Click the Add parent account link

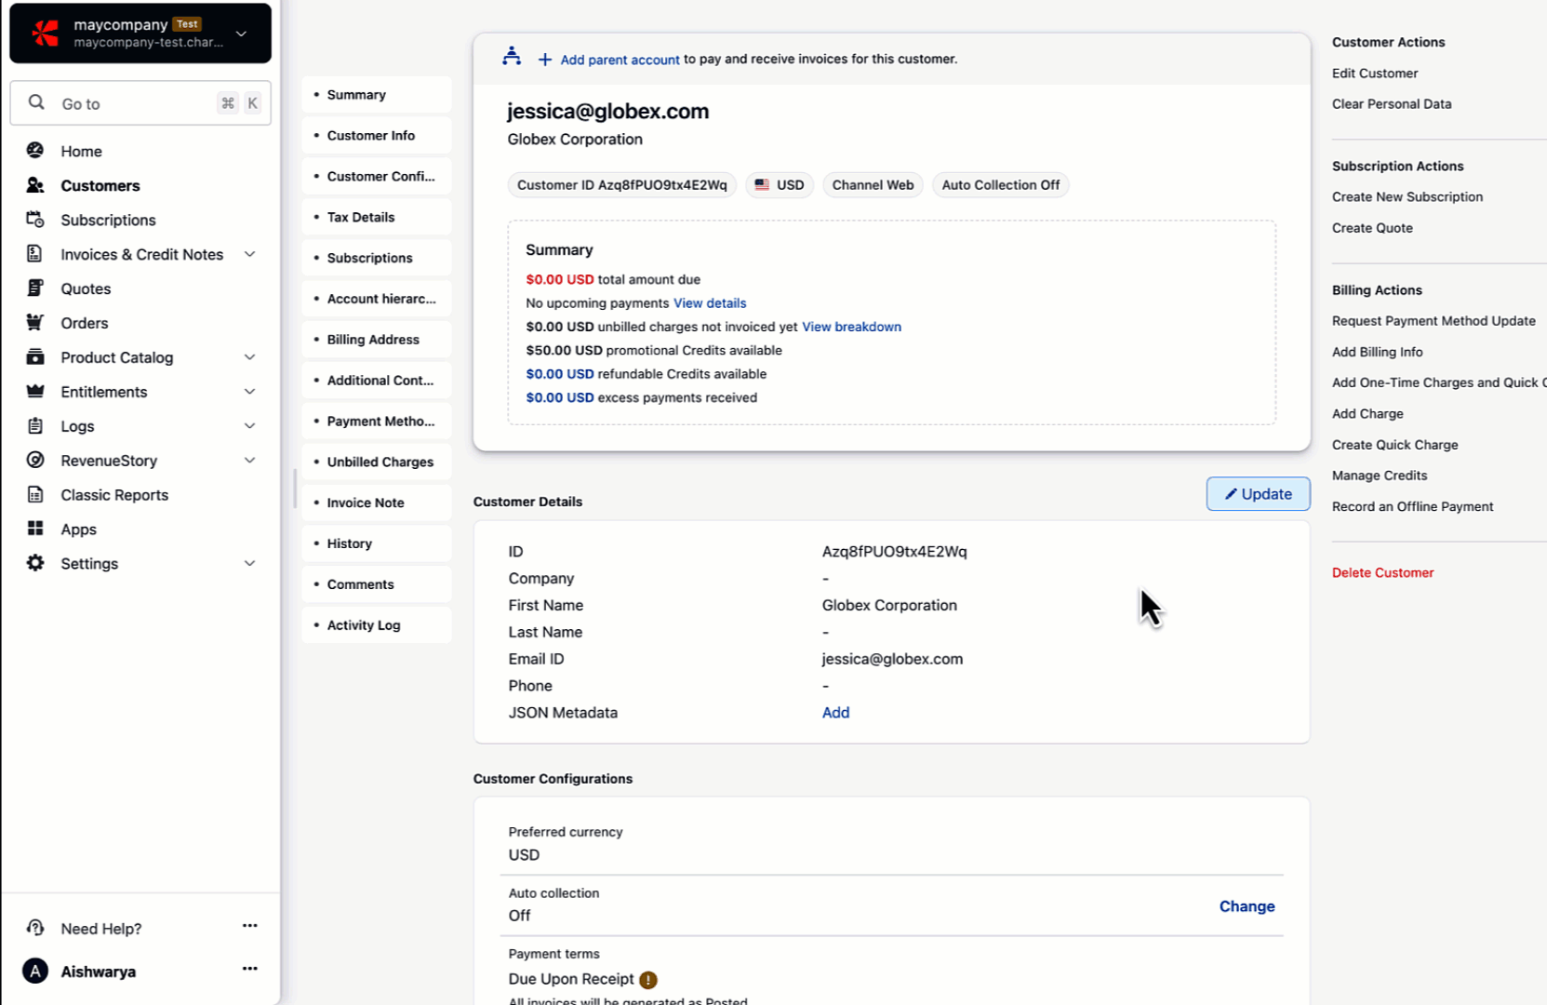[x=620, y=60]
